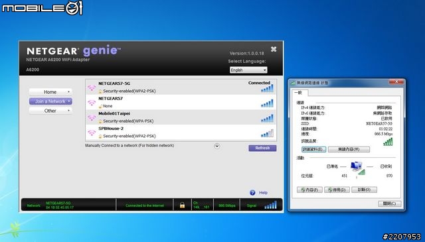The width and height of the screenshot is (425, 242).
Task: Open the Select Language dropdown showing English
Action: pyautogui.click(x=248, y=70)
